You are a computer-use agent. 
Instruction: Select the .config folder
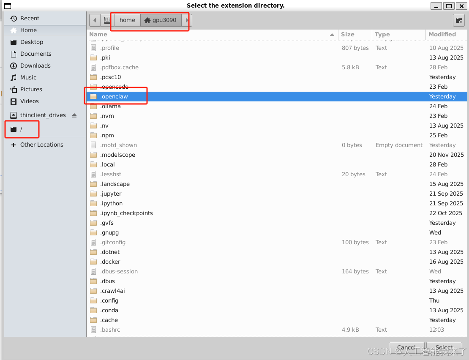[x=277, y=300]
